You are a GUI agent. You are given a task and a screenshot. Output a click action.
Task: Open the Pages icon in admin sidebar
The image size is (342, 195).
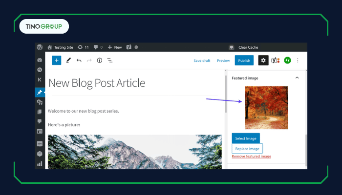point(40,112)
